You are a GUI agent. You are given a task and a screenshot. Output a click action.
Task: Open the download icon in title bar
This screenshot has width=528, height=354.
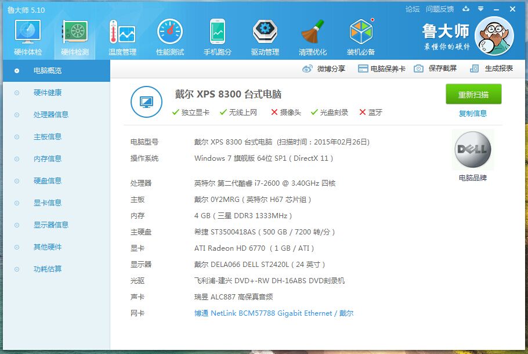coord(466,9)
